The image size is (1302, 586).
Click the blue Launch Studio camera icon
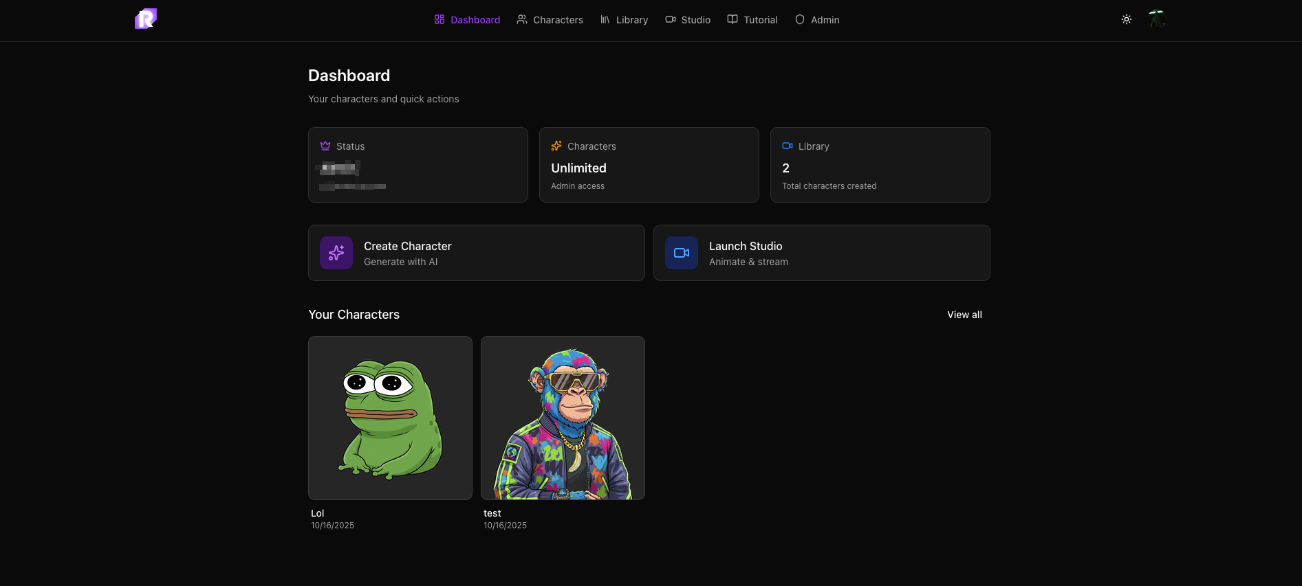pos(682,253)
